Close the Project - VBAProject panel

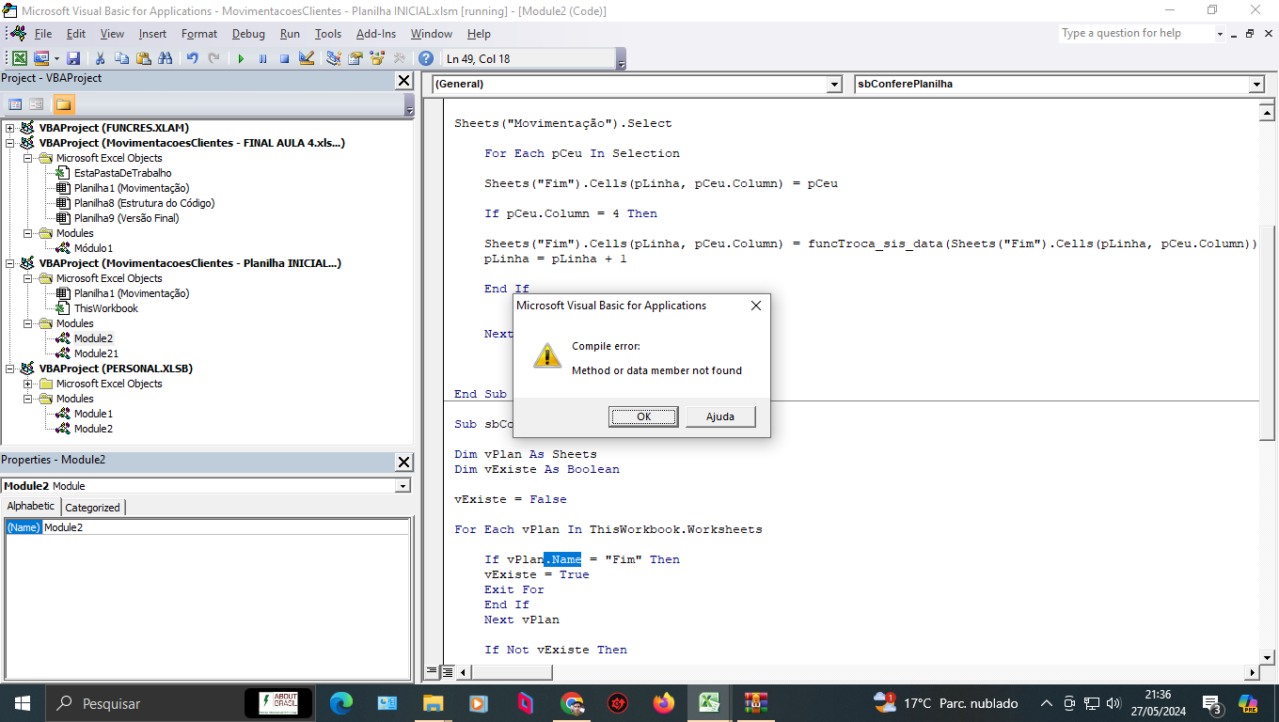(x=403, y=81)
